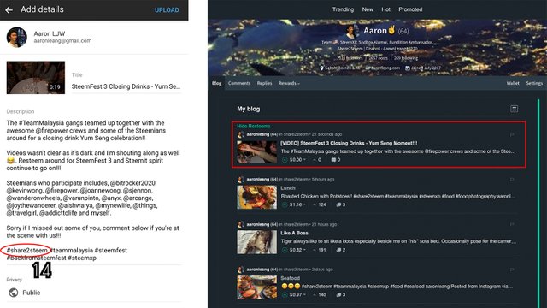The width and height of the screenshot is (547, 308).
Task: Click author avatar on the 2 days ago post
Action: (x=240, y=269)
